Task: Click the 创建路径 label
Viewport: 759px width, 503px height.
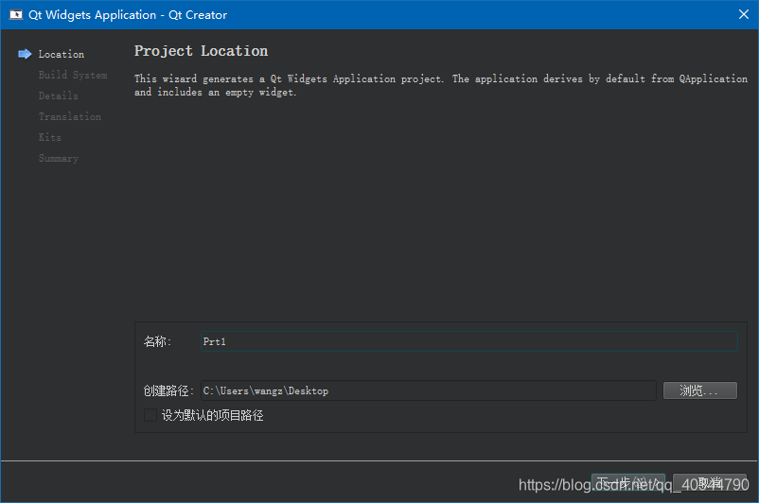Action: [x=168, y=390]
